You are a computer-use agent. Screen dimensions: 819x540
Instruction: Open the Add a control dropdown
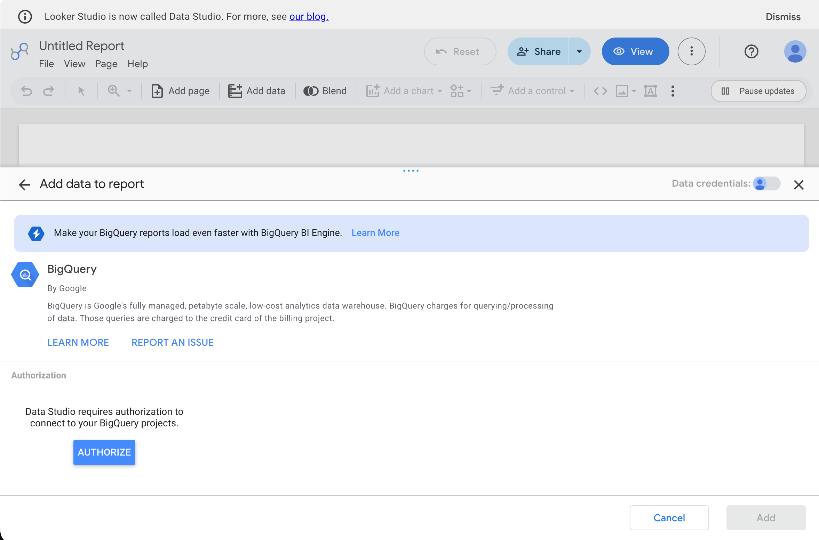click(x=532, y=91)
